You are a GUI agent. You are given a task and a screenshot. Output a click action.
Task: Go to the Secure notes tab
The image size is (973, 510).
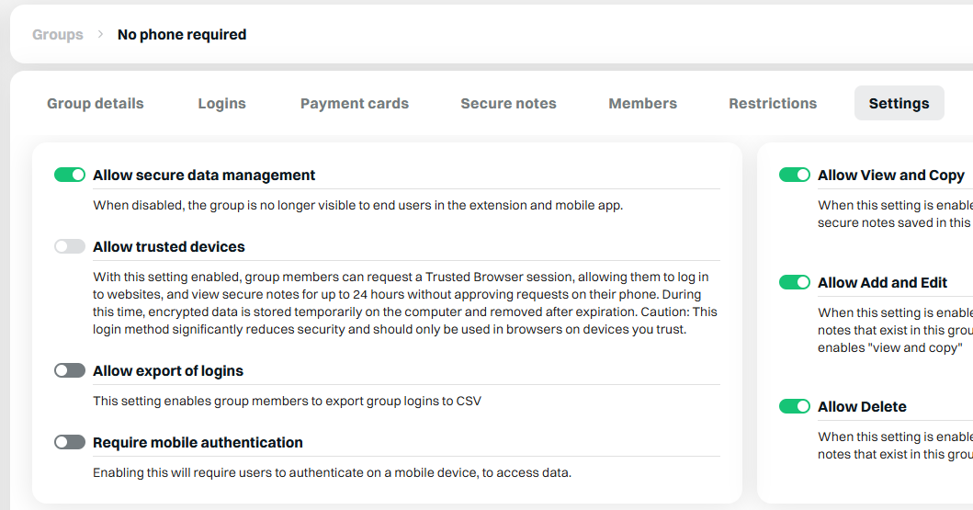(508, 103)
